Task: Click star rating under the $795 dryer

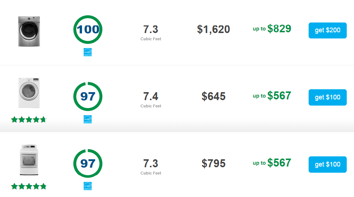Action: pyautogui.click(x=29, y=186)
